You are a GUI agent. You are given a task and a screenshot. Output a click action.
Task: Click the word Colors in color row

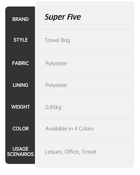(86, 129)
